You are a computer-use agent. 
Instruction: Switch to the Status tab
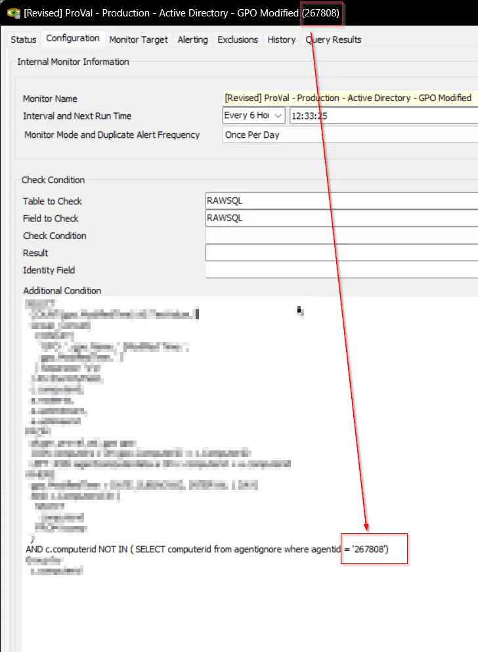point(24,39)
